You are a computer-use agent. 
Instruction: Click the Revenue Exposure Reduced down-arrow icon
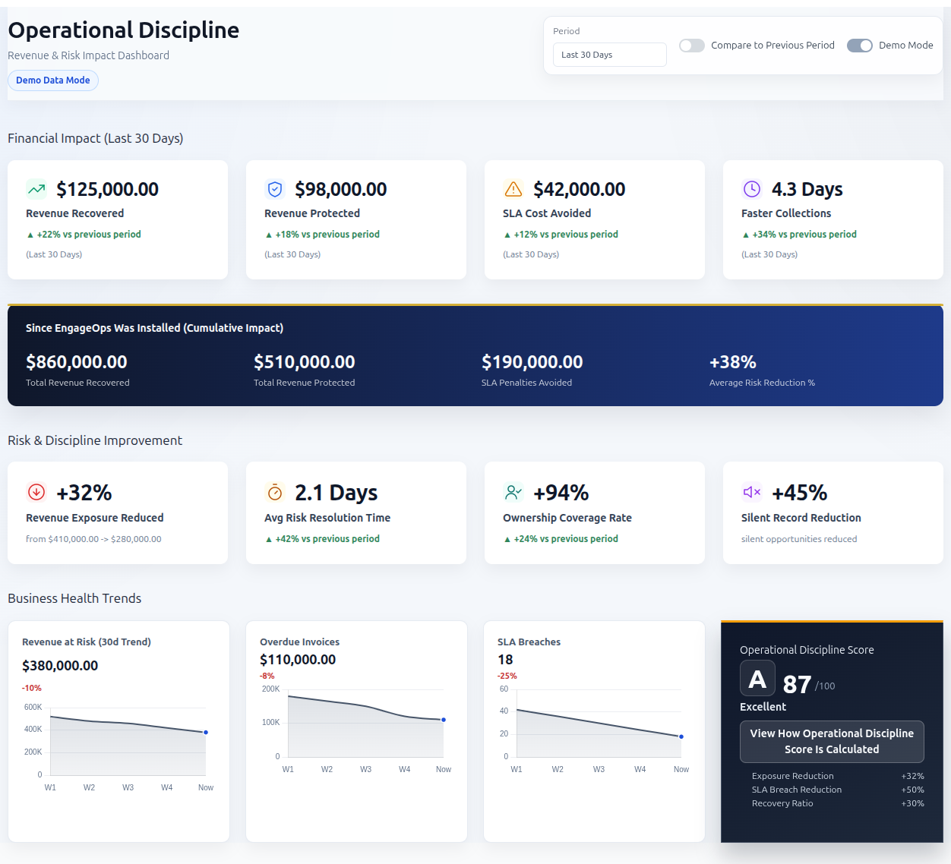click(x=36, y=492)
